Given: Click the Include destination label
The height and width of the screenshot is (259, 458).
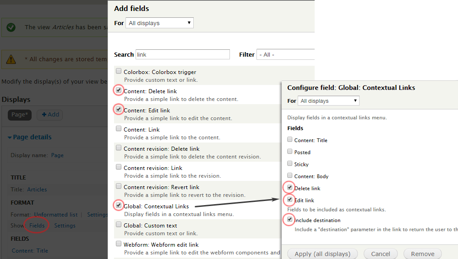Looking at the screenshot, I should [x=317, y=220].
